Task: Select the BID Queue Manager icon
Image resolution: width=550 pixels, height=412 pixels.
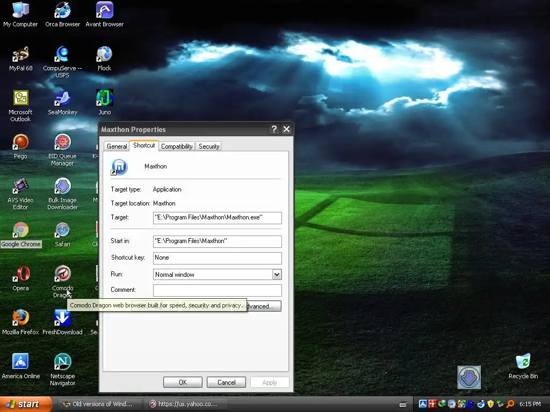Action: (x=62, y=150)
